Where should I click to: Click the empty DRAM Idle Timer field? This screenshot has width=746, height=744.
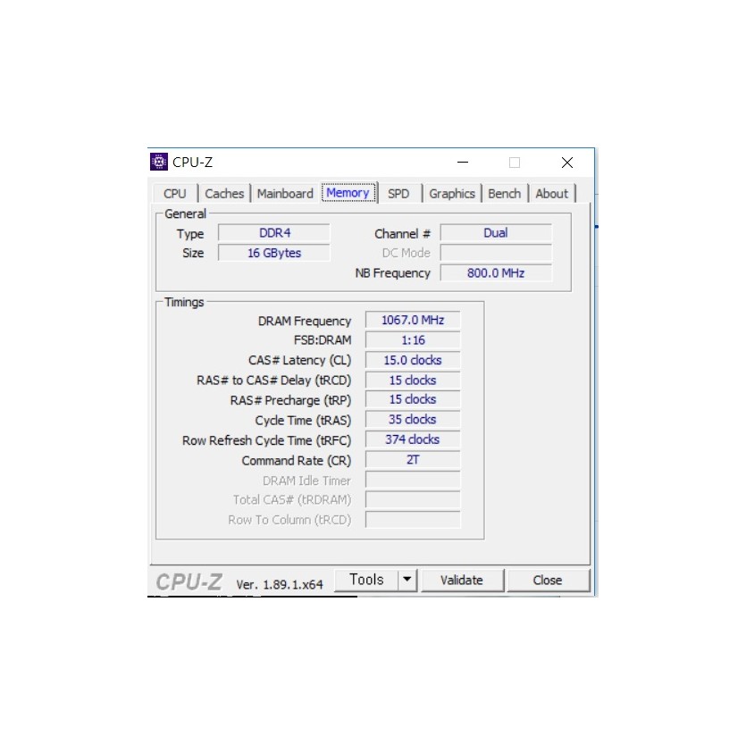click(x=413, y=480)
